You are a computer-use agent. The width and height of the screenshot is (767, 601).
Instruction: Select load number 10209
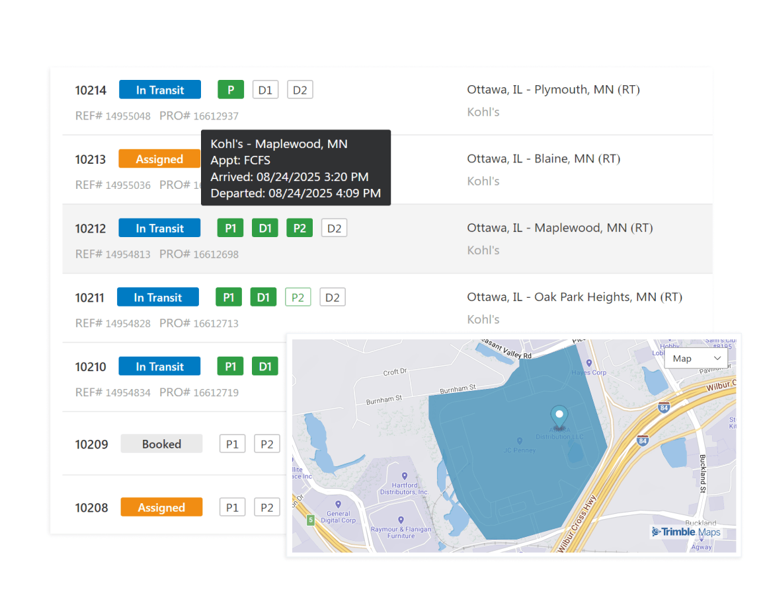(91, 444)
